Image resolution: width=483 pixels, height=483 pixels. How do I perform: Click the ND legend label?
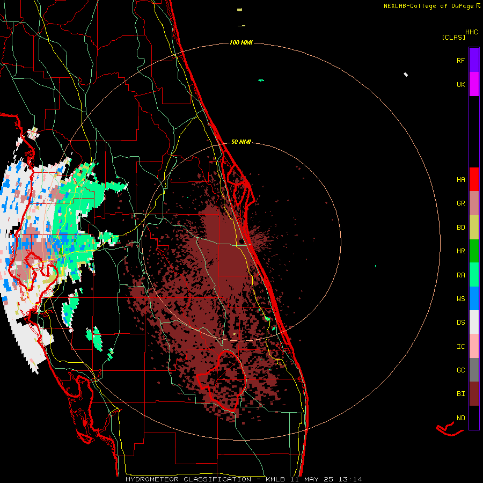[x=460, y=418]
